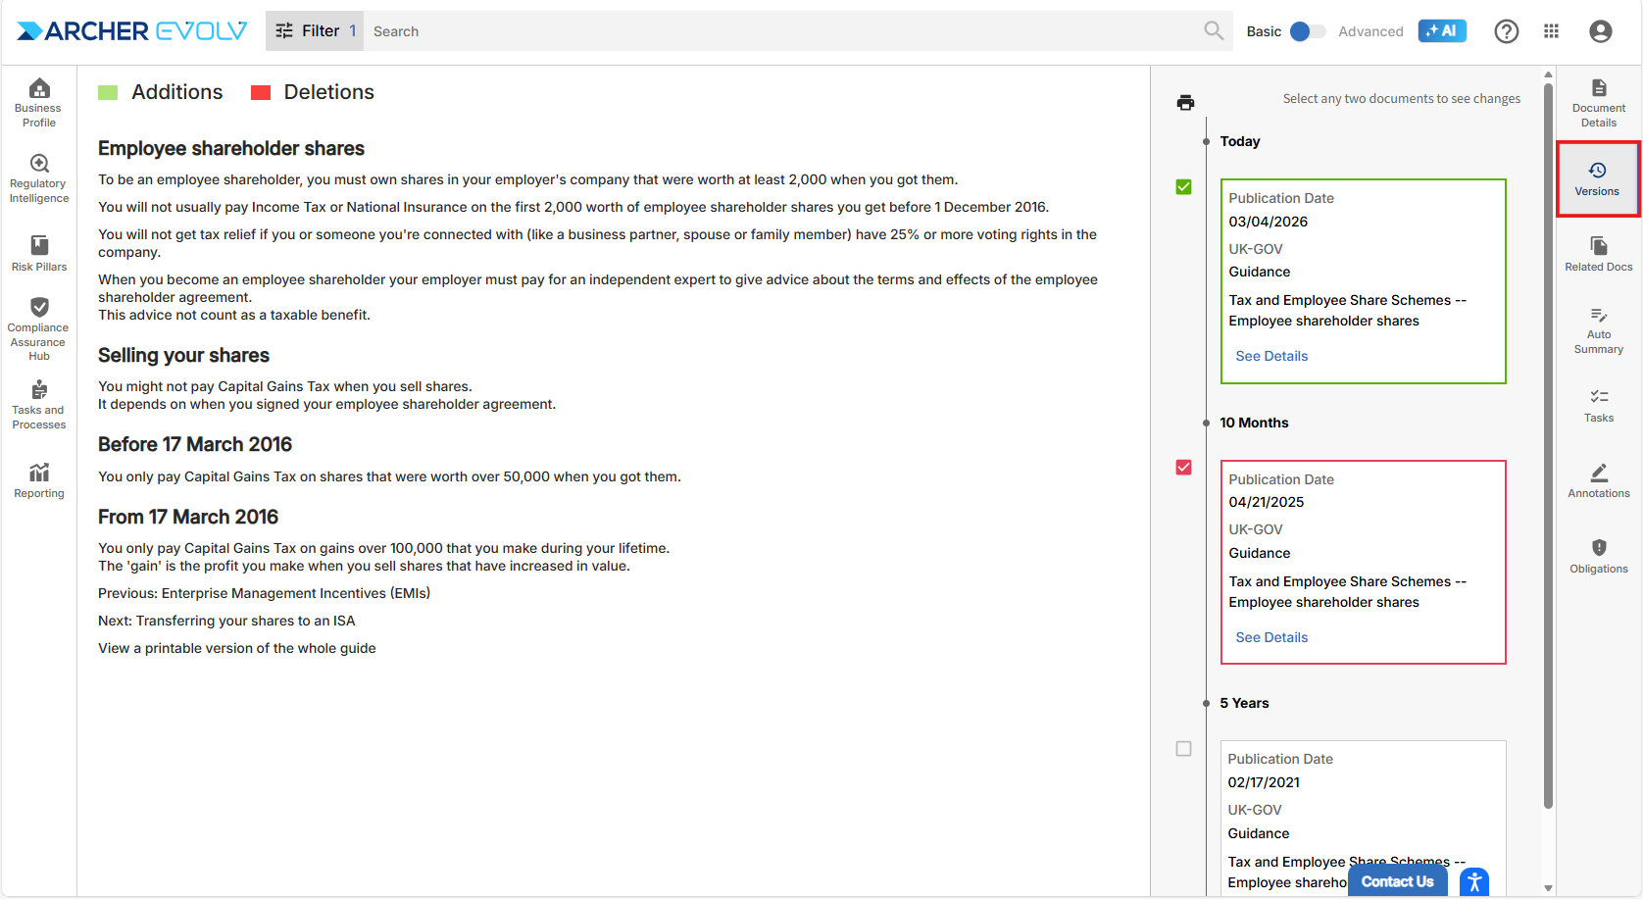1643x899 pixels.
Task: Uncheck the 04/21/2025 version checkbox
Action: 1183,468
